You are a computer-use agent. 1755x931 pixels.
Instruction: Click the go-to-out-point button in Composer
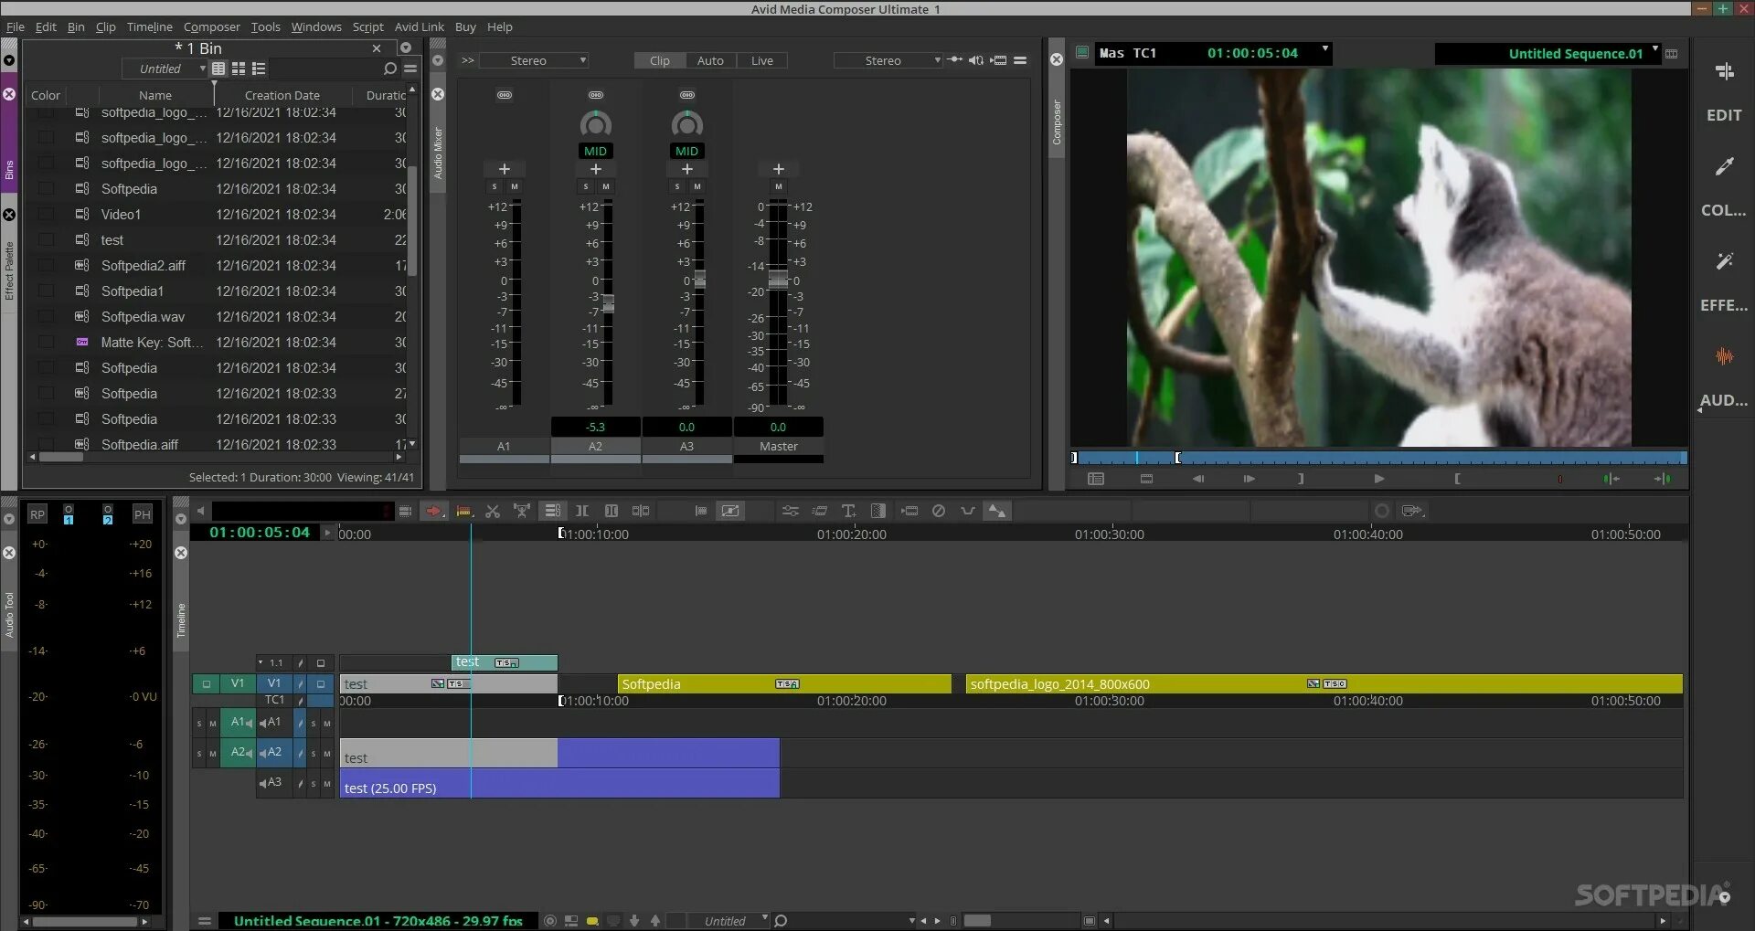pyautogui.click(x=1663, y=479)
